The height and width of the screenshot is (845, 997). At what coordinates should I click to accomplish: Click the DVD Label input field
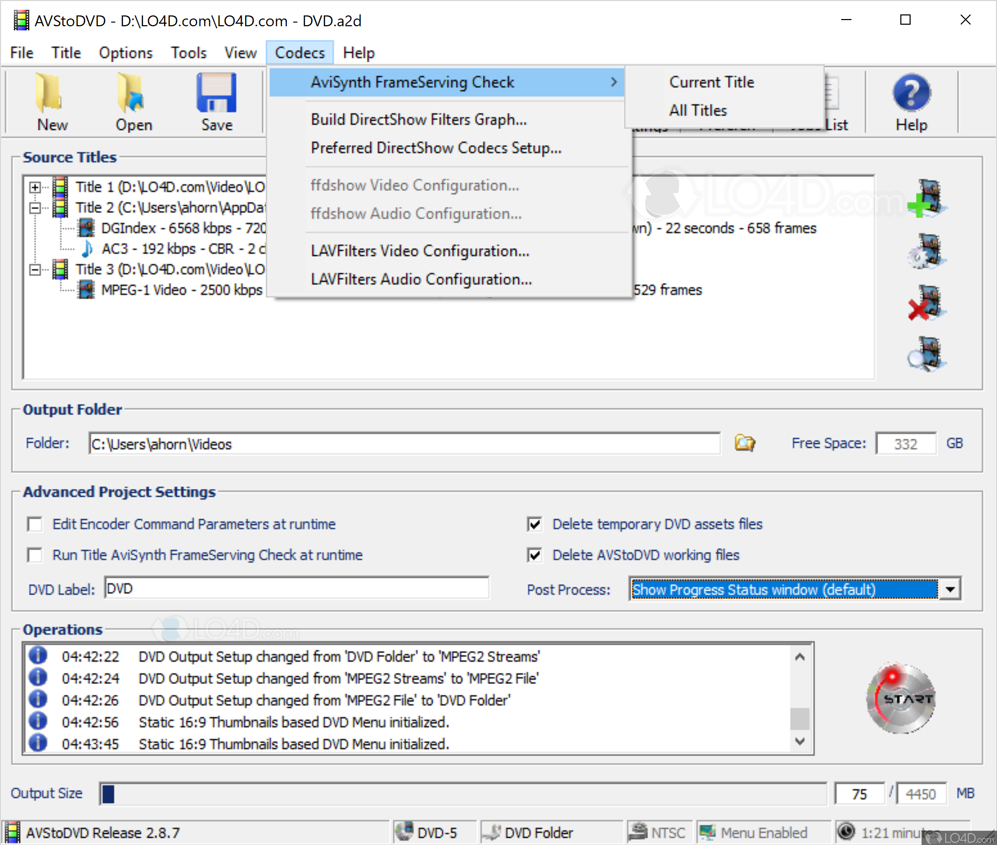[x=297, y=588]
